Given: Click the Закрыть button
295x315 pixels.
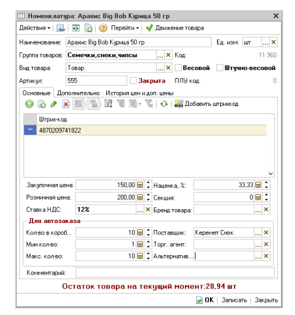Looking at the screenshot, I should click(266, 300).
